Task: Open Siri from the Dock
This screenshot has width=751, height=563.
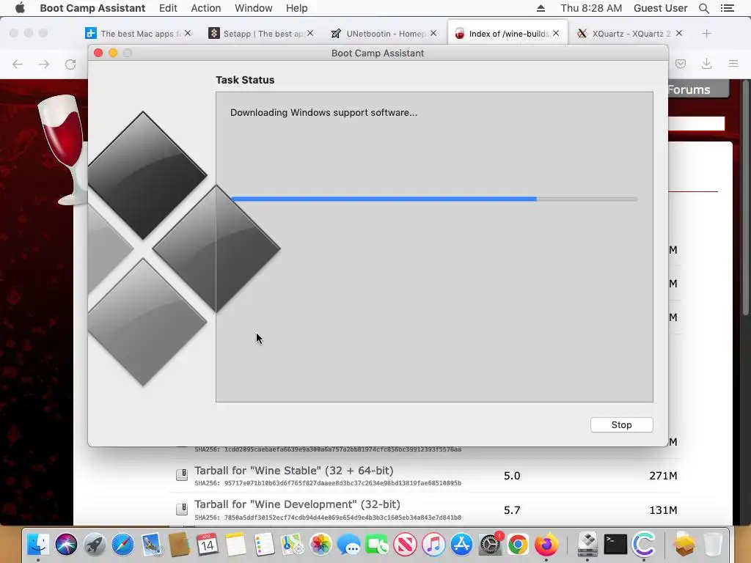Action: [x=66, y=545]
